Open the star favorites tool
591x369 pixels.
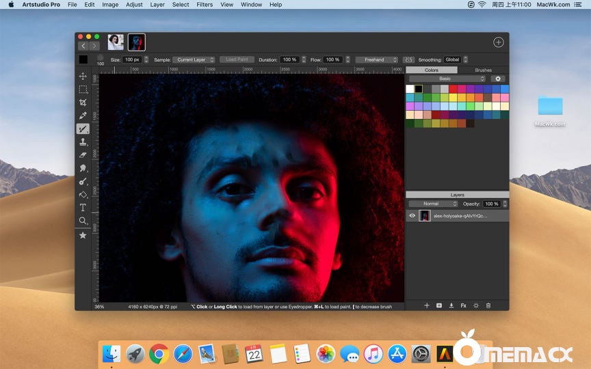(x=83, y=235)
